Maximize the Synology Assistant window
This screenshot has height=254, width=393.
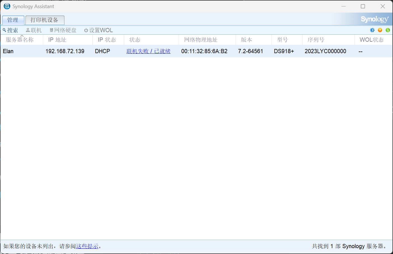tap(363, 6)
